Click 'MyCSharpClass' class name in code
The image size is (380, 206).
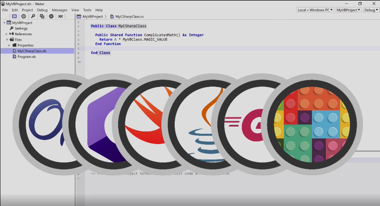point(132,26)
